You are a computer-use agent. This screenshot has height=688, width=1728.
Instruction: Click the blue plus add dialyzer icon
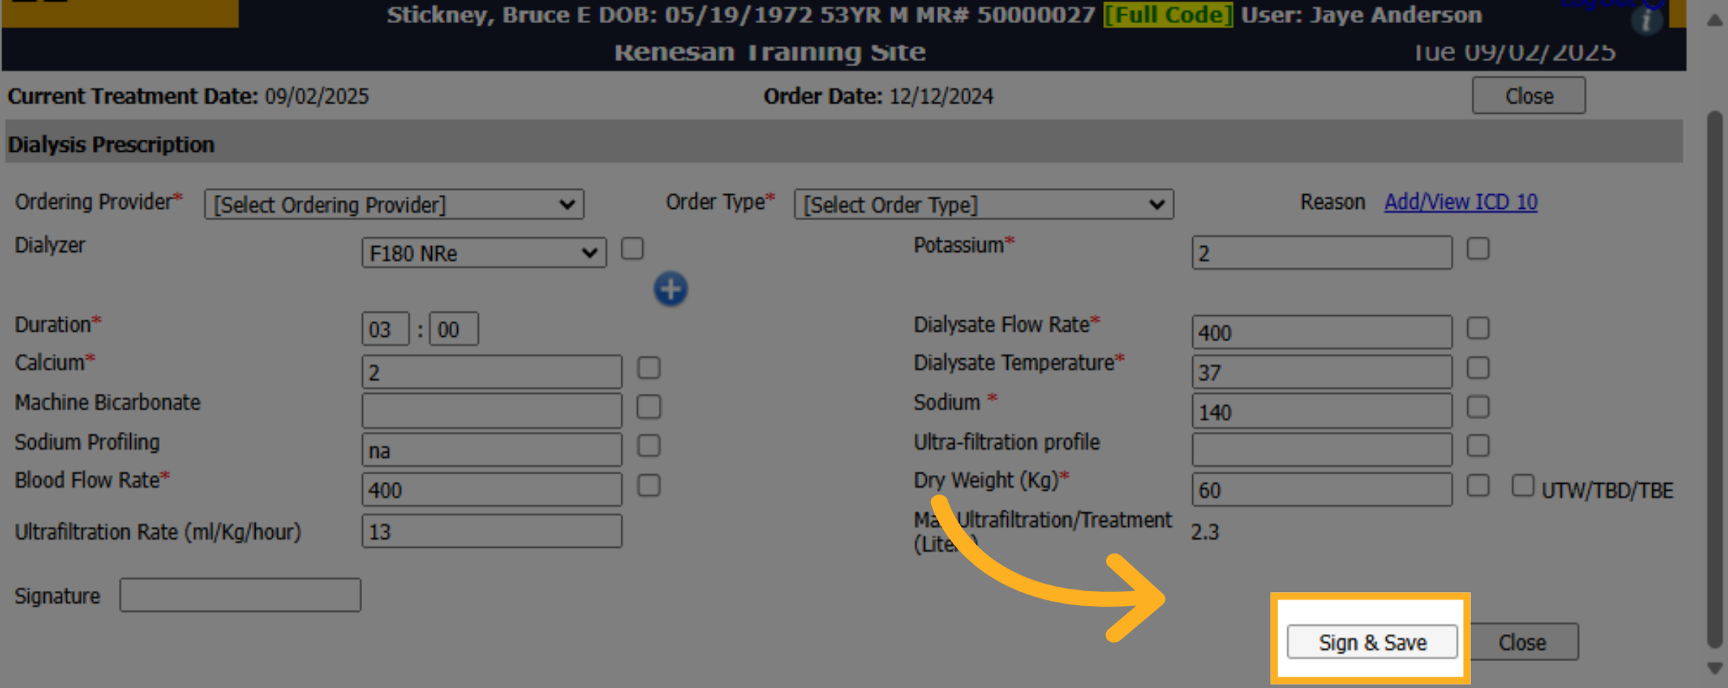[670, 289]
